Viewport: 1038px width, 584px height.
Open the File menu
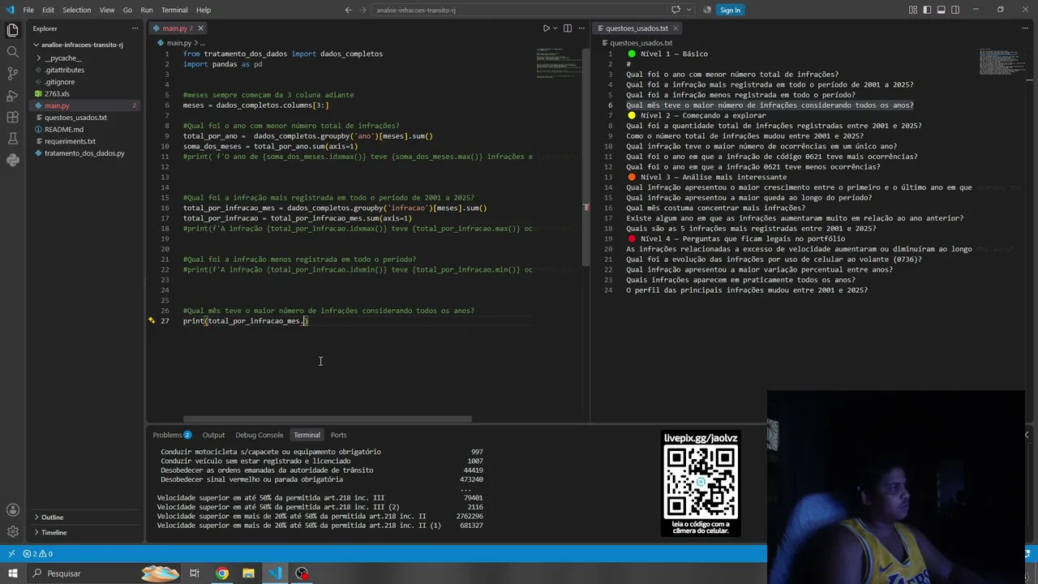[x=28, y=10]
